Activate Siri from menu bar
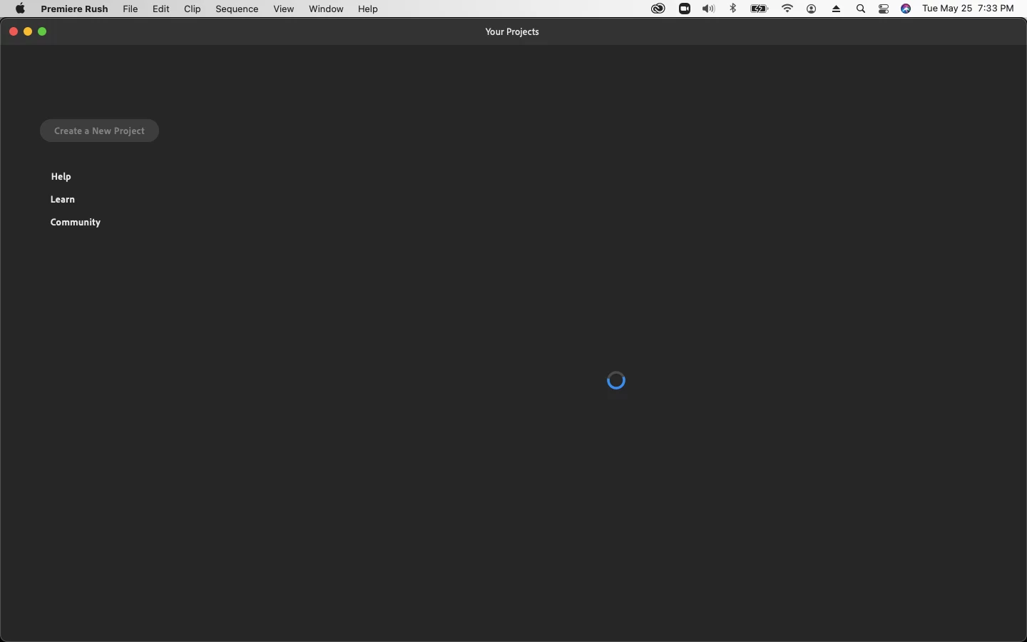 (x=906, y=9)
